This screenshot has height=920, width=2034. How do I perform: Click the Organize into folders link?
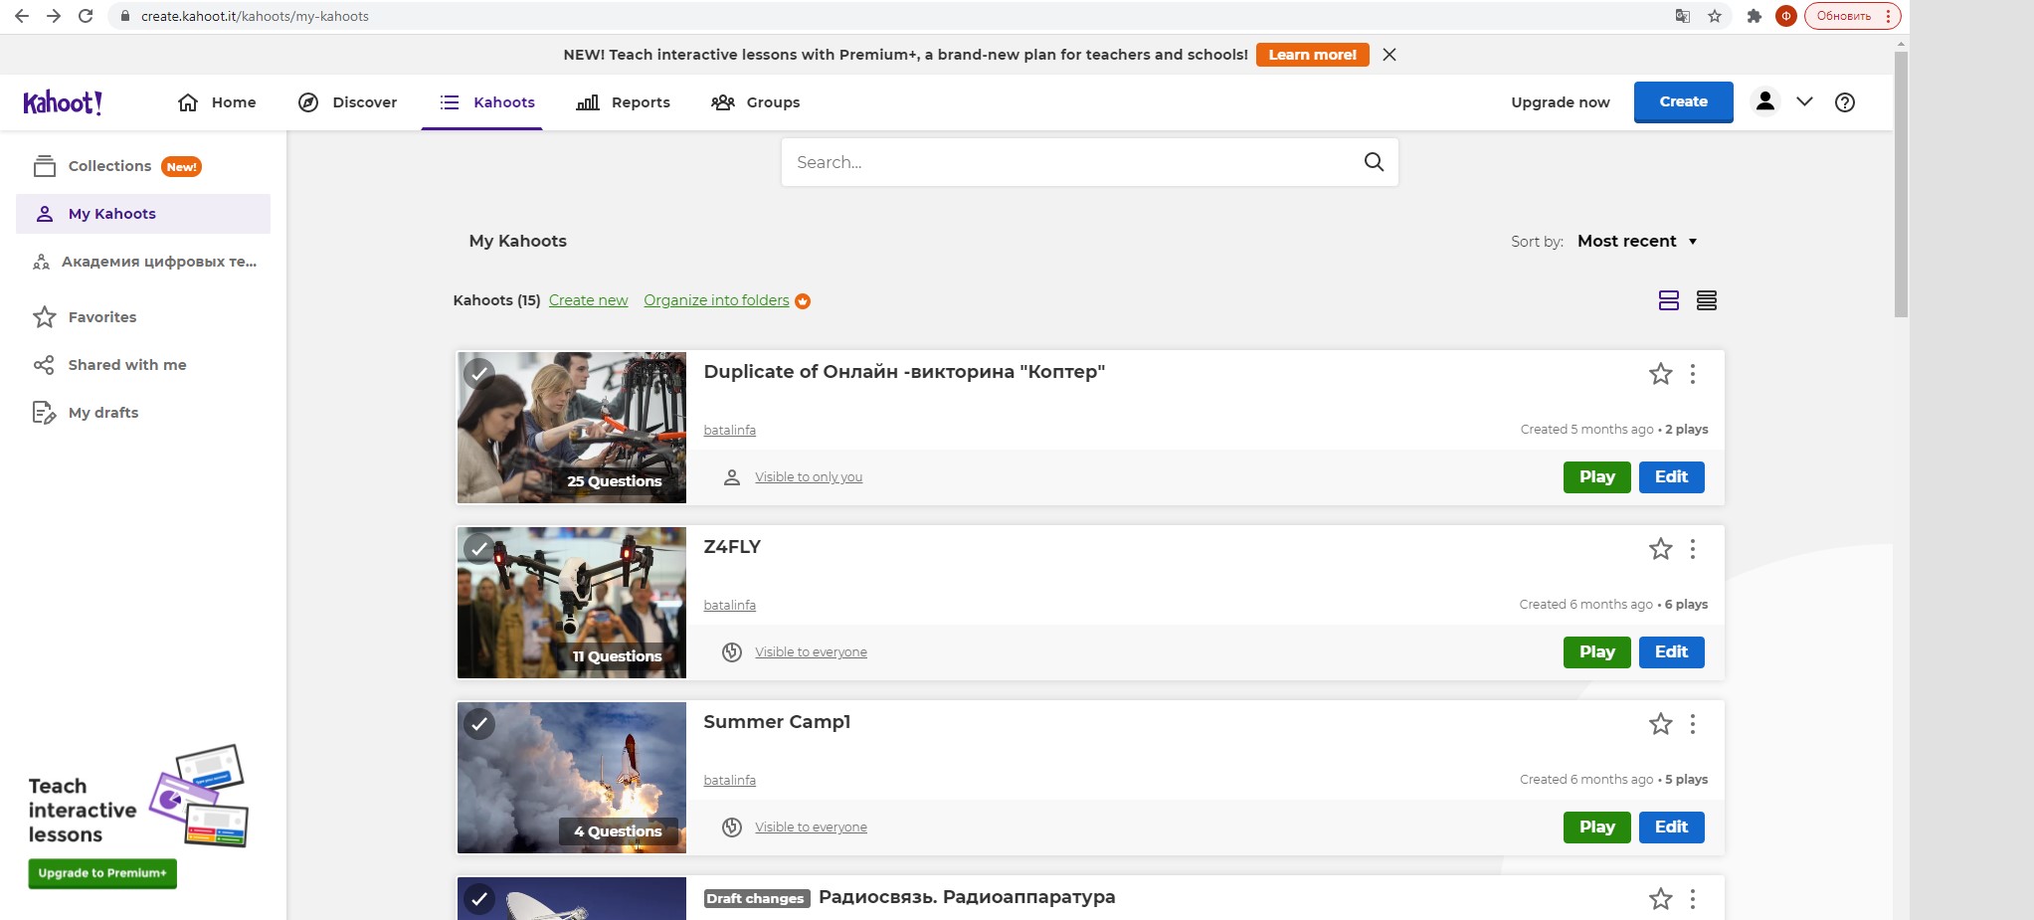click(716, 300)
